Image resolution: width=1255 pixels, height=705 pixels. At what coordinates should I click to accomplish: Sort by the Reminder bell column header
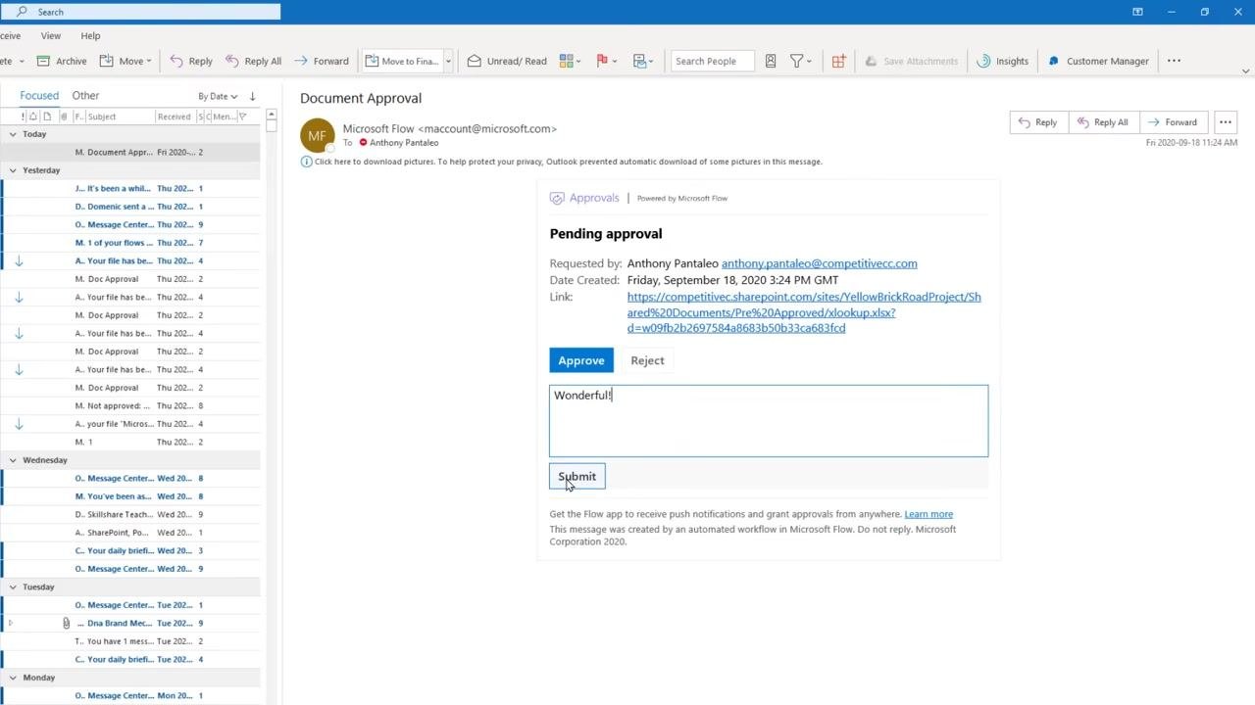click(33, 117)
